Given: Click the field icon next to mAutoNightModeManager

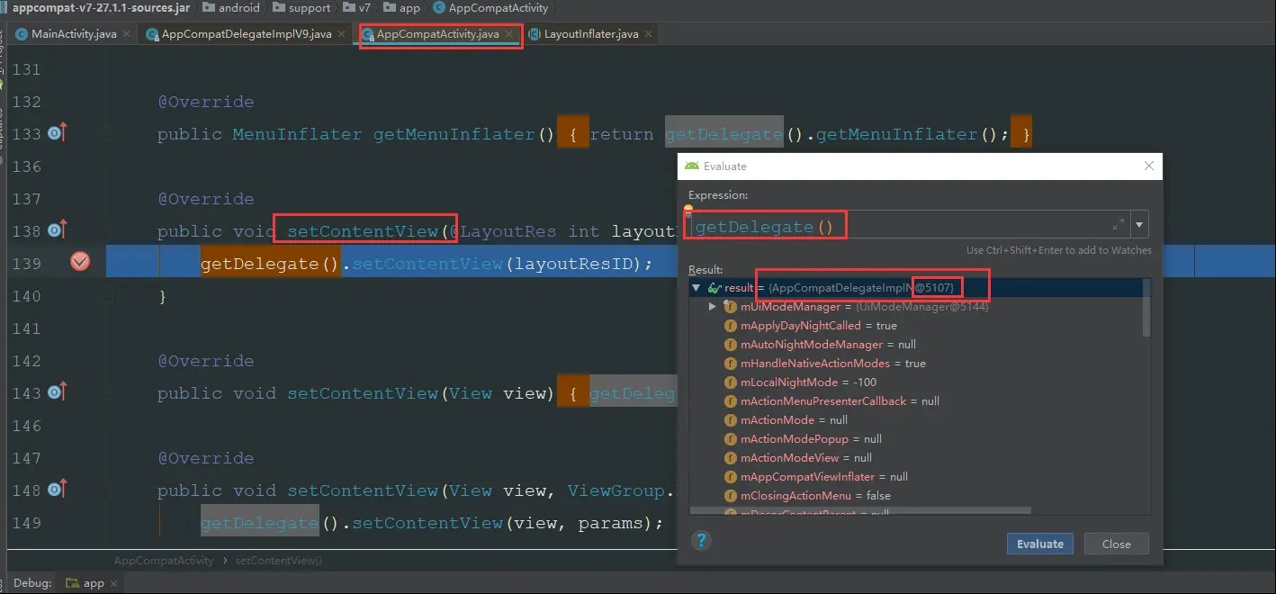Looking at the screenshot, I should 731,345.
